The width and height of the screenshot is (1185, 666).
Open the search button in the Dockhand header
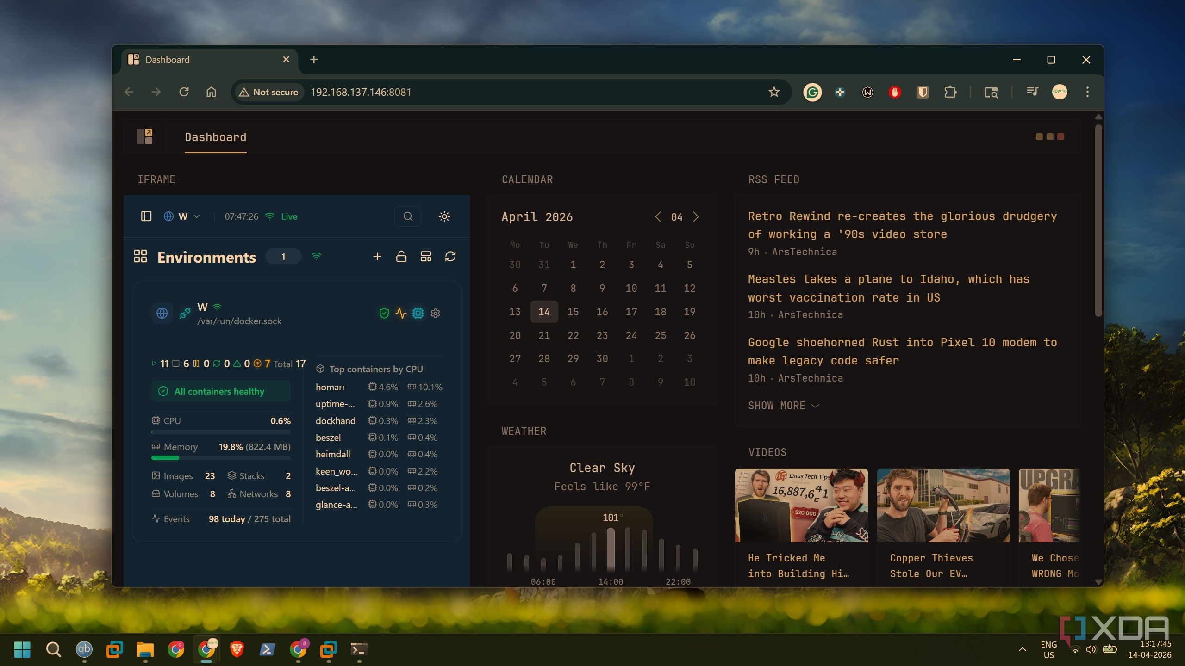[x=407, y=216]
